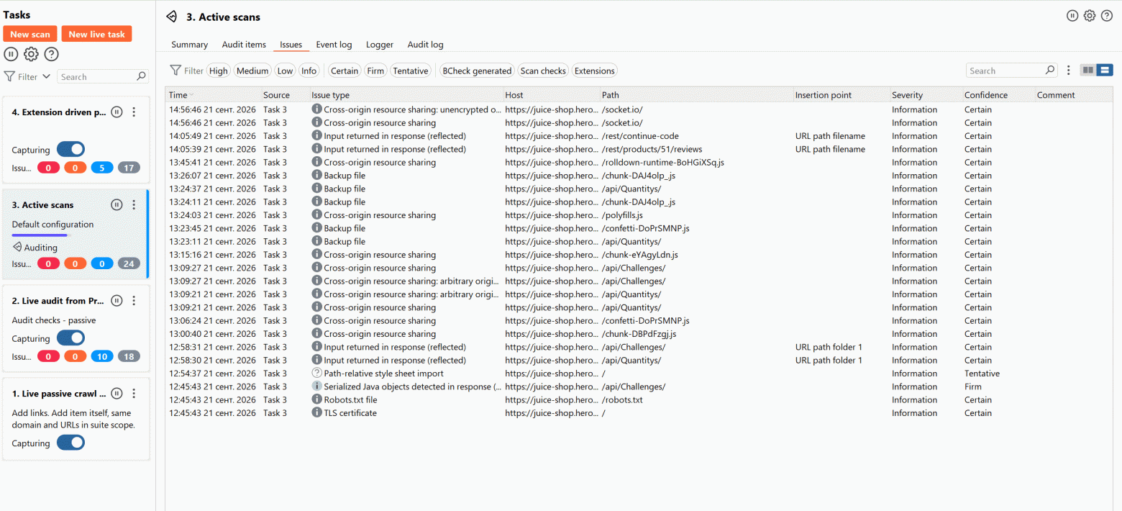Open the Tasks Filter dropdown
Screen dimensions: 1122x511
coord(28,76)
